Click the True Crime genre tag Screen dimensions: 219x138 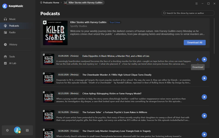(x=115, y=22)
